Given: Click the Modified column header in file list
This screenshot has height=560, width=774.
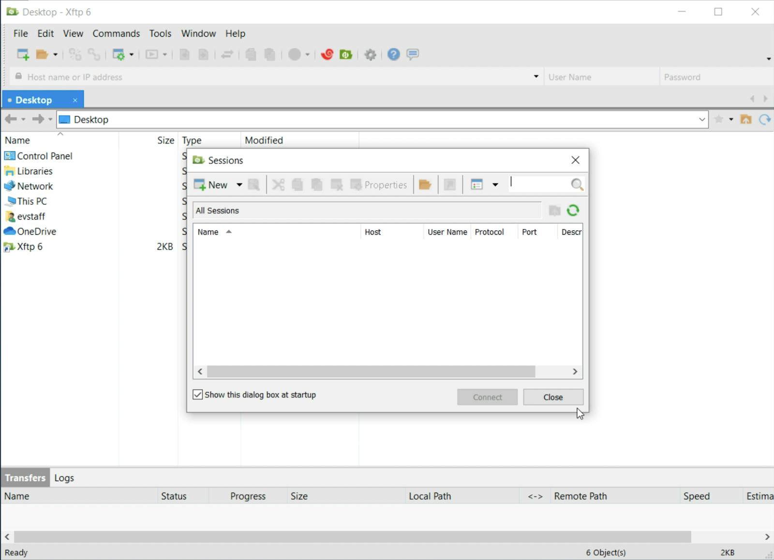Looking at the screenshot, I should pyautogui.click(x=299, y=140).
